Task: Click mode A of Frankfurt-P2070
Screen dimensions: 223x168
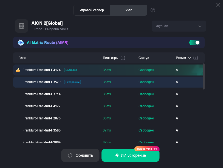Action: click(x=177, y=118)
